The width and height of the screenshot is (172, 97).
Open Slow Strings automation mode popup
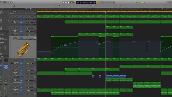tap(21, 35)
